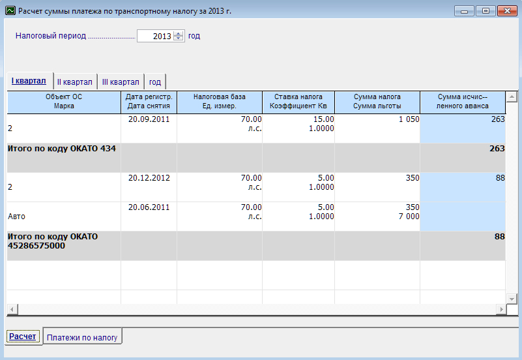Click the Итого по коду ОКАТО 434 row
The image size is (522, 360).
[x=256, y=158]
